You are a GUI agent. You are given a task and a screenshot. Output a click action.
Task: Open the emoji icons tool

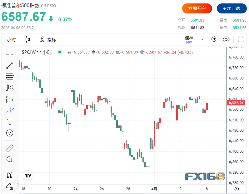(x=10, y=133)
